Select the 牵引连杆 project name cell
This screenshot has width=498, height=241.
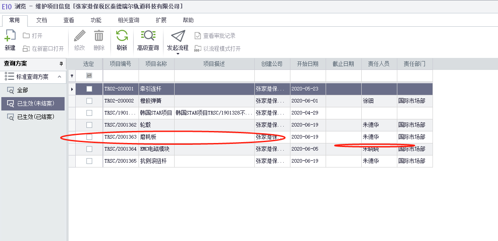(157, 89)
